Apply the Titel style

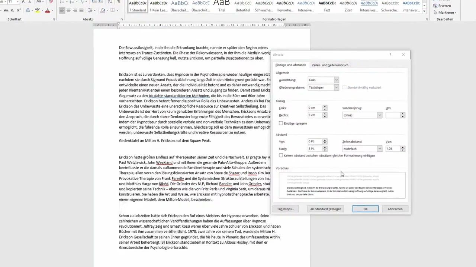[222, 6]
